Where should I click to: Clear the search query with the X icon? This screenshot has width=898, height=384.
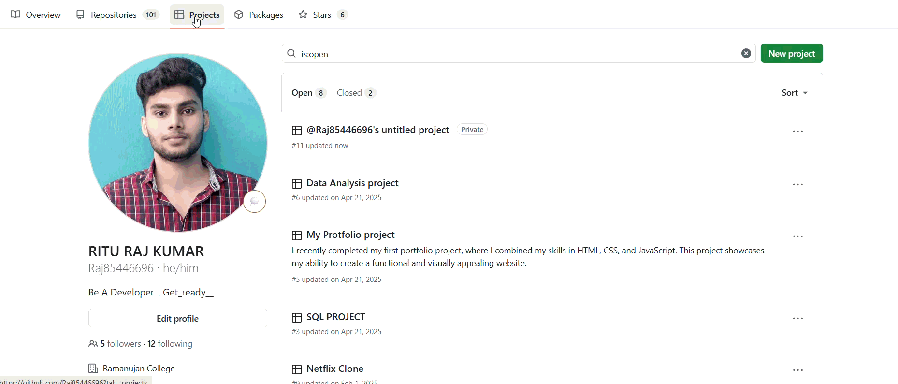746,53
